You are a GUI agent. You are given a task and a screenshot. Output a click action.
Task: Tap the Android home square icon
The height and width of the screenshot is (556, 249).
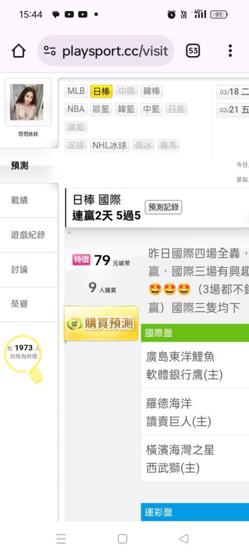pos(123,539)
